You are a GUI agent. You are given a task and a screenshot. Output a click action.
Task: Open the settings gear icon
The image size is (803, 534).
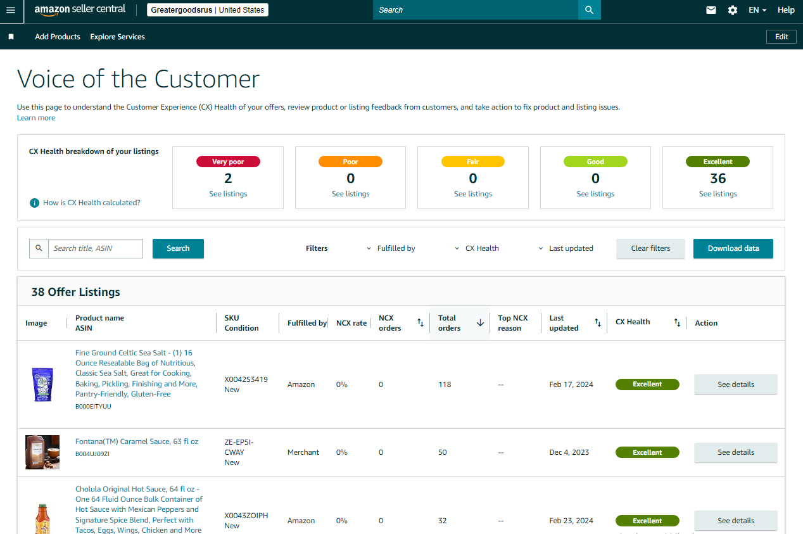point(733,10)
